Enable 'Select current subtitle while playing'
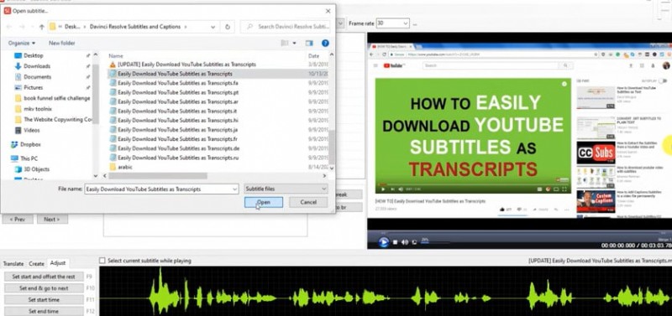The image size is (672, 316). click(102, 261)
